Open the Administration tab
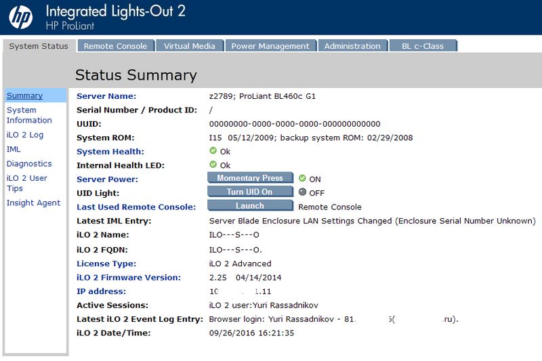 click(352, 46)
